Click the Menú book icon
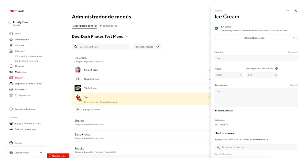The image size is (307, 165). [11, 78]
